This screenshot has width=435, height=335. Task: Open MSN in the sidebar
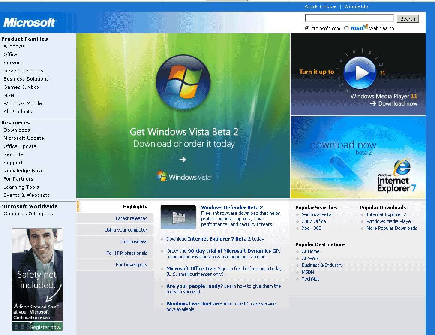[x=9, y=95]
